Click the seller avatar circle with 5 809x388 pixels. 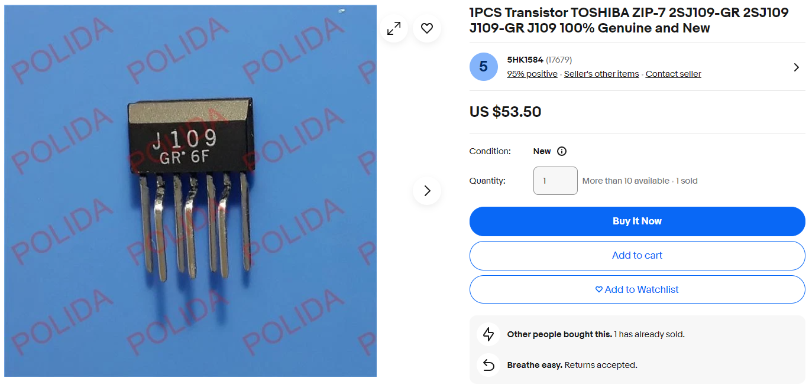(484, 67)
